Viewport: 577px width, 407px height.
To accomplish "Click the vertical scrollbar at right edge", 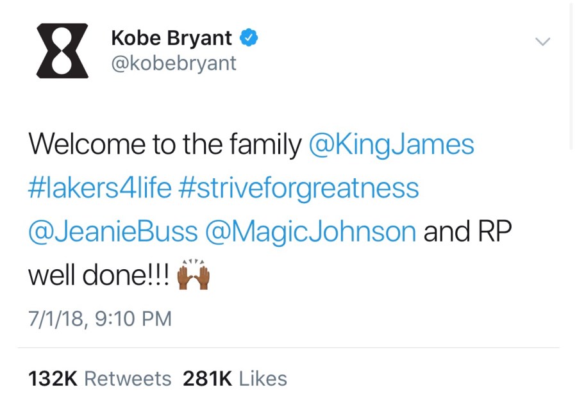I will point(571,77).
